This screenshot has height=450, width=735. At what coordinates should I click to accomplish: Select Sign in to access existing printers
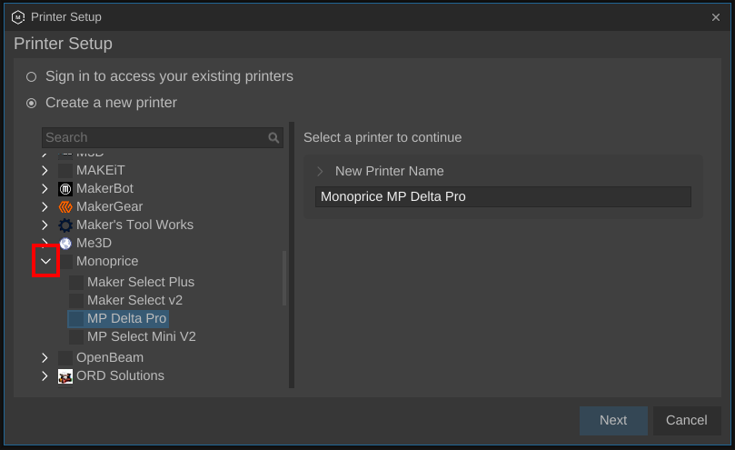tap(32, 76)
